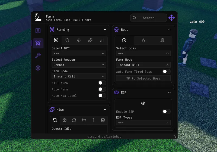Open Boss Farm Mode Instant Kill dropdown
The image size is (217, 152).
click(x=143, y=65)
